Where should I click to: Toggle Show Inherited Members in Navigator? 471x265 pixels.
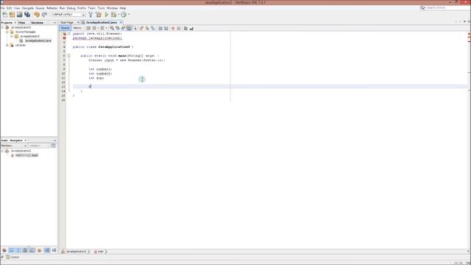coord(4,250)
